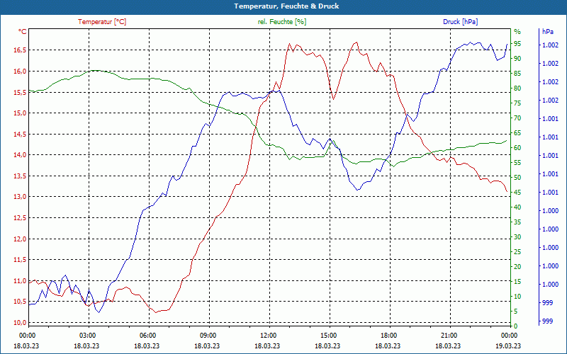Screen dimensions: 567x354
Task: Click the green '%' axis unit label
Action: pyautogui.click(x=517, y=32)
